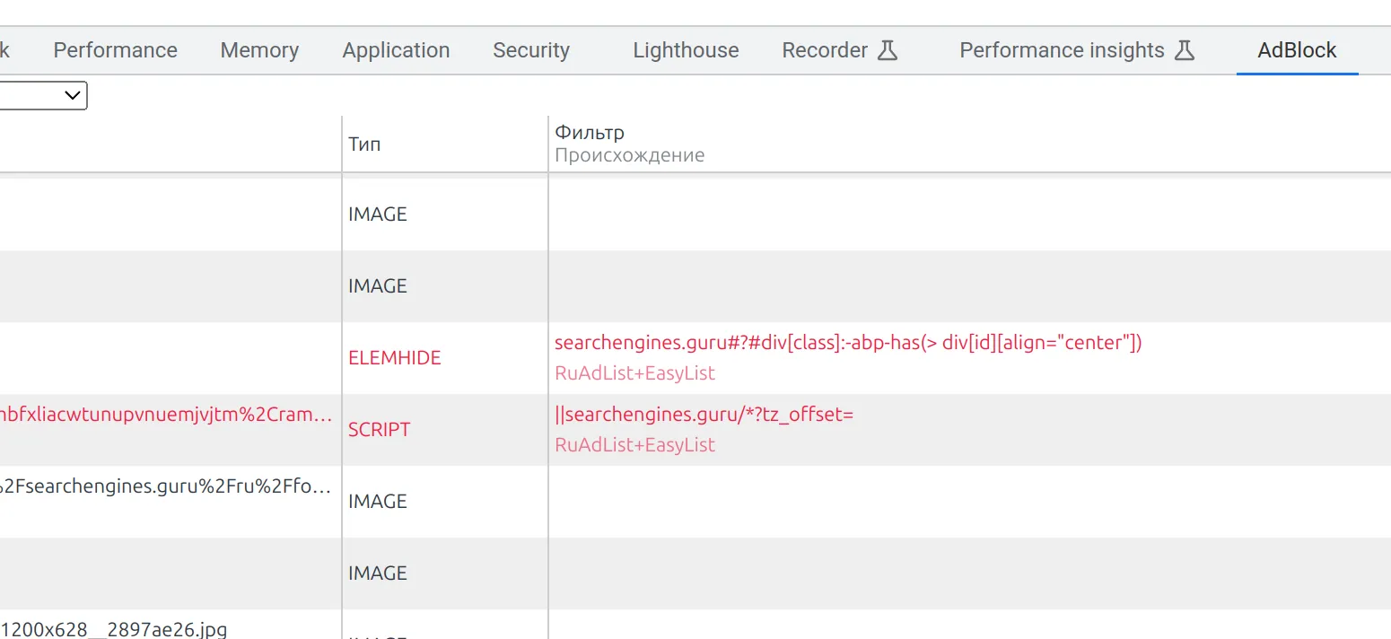The image size is (1391, 639).
Task: Click the searchengines.guru -abp-has element hiding filter
Action: click(848, 343)
